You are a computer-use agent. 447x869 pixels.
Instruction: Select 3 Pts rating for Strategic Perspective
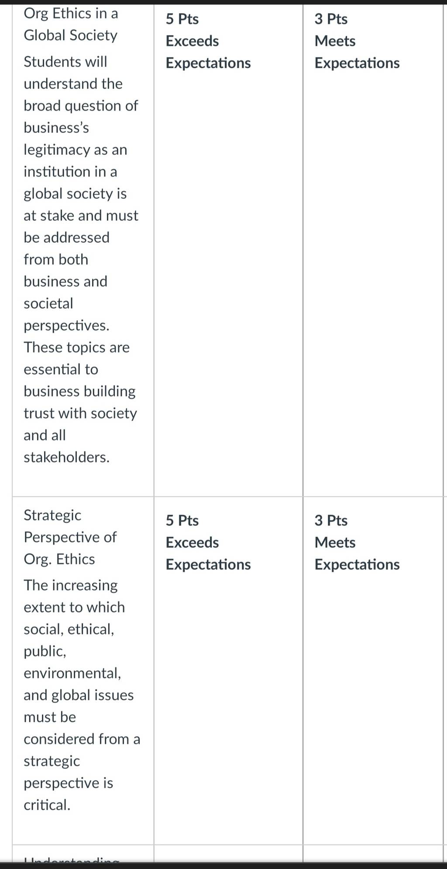331,520
